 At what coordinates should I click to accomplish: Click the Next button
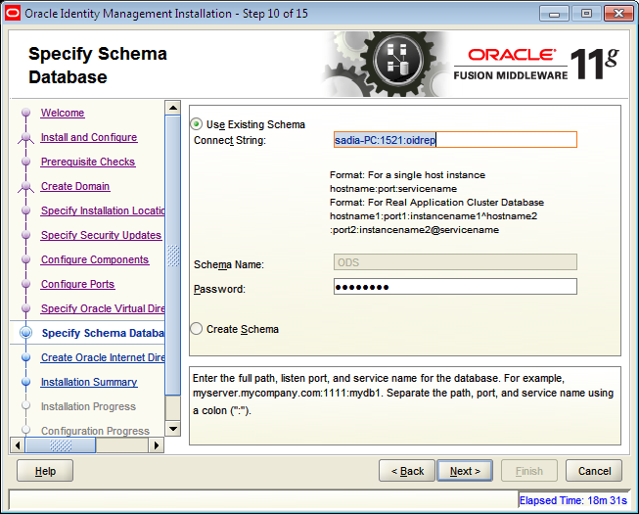pyautogui.click(x=465, y=471)
